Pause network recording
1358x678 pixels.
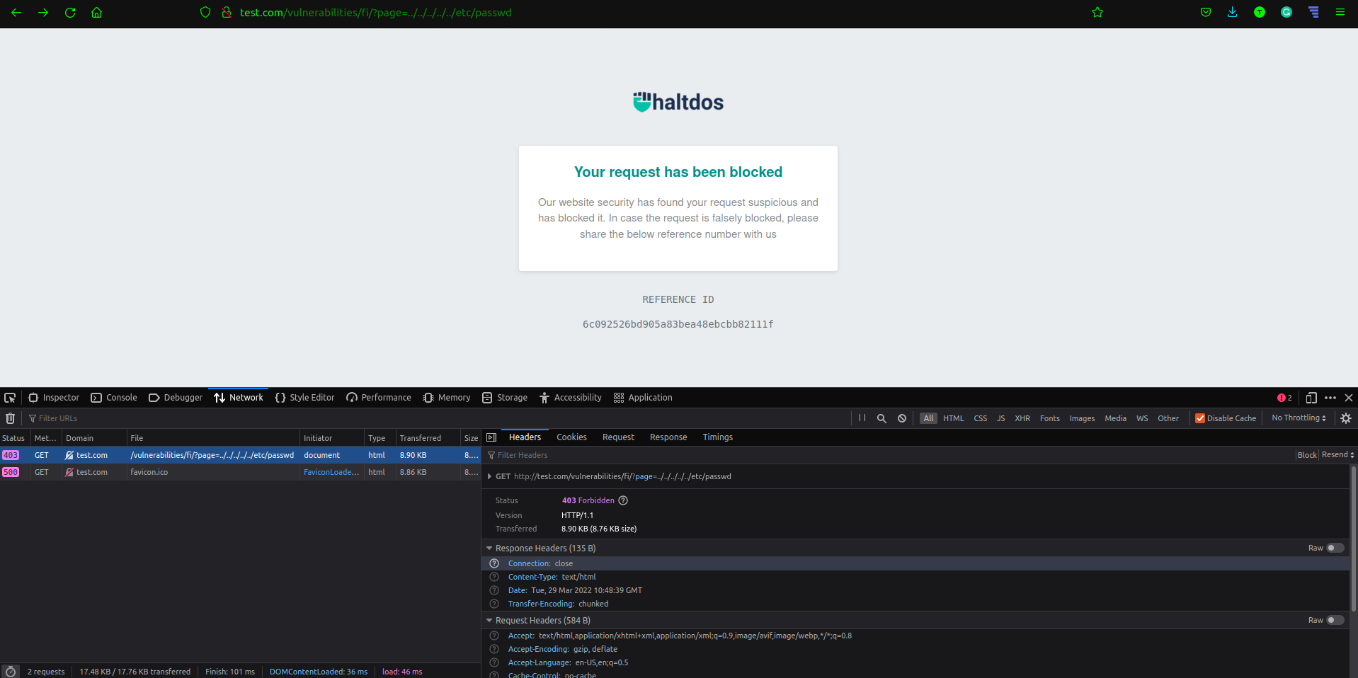click(862, 418)
